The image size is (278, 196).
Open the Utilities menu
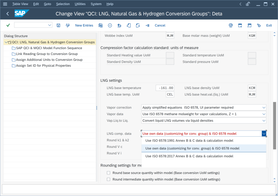point(80,4)
